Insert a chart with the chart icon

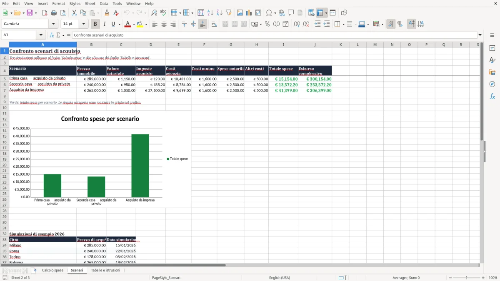click(x=249, y=13)
